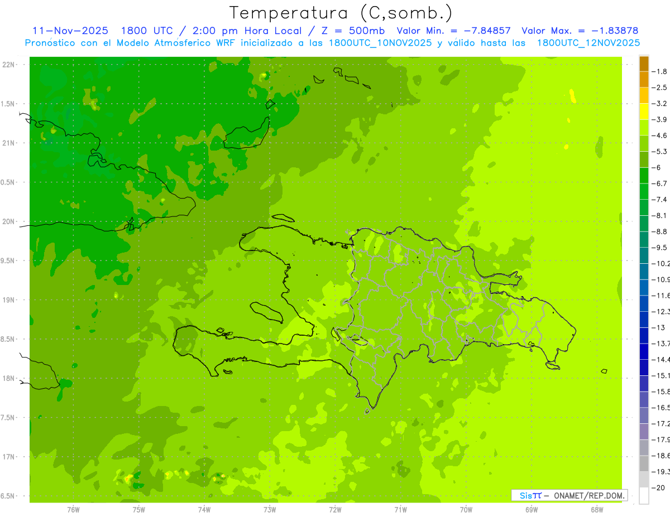Click the yellow swatch between -3.2 and -3.9
The image size is (670, 517).
click(644, 112)
